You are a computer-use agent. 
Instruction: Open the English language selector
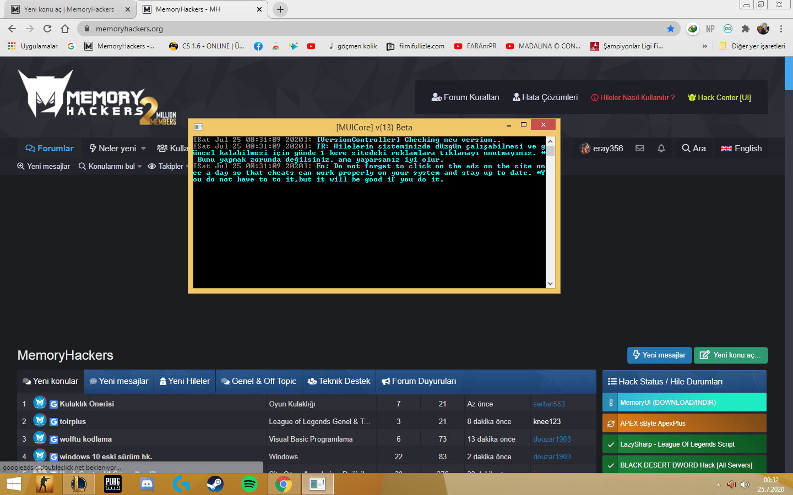741,148
